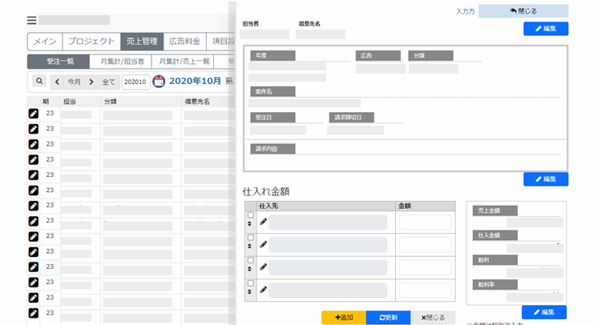
Task: Click the magnifier search icon
Action: [38, 81]
